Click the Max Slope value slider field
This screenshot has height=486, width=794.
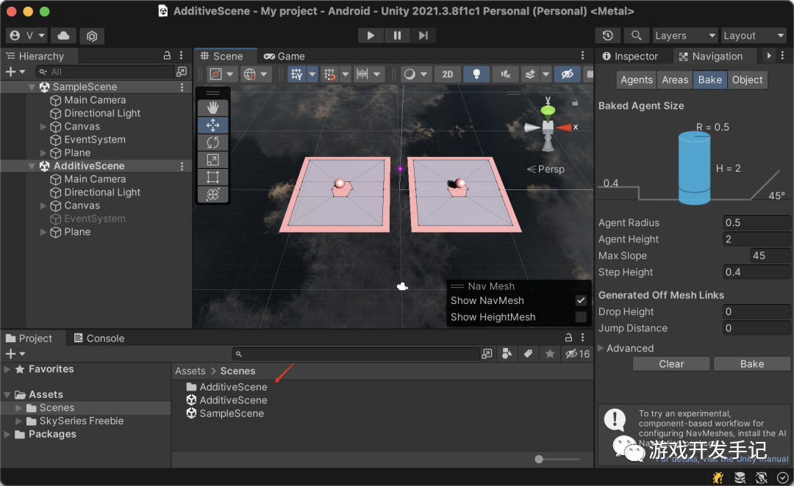tap(770, 255)
